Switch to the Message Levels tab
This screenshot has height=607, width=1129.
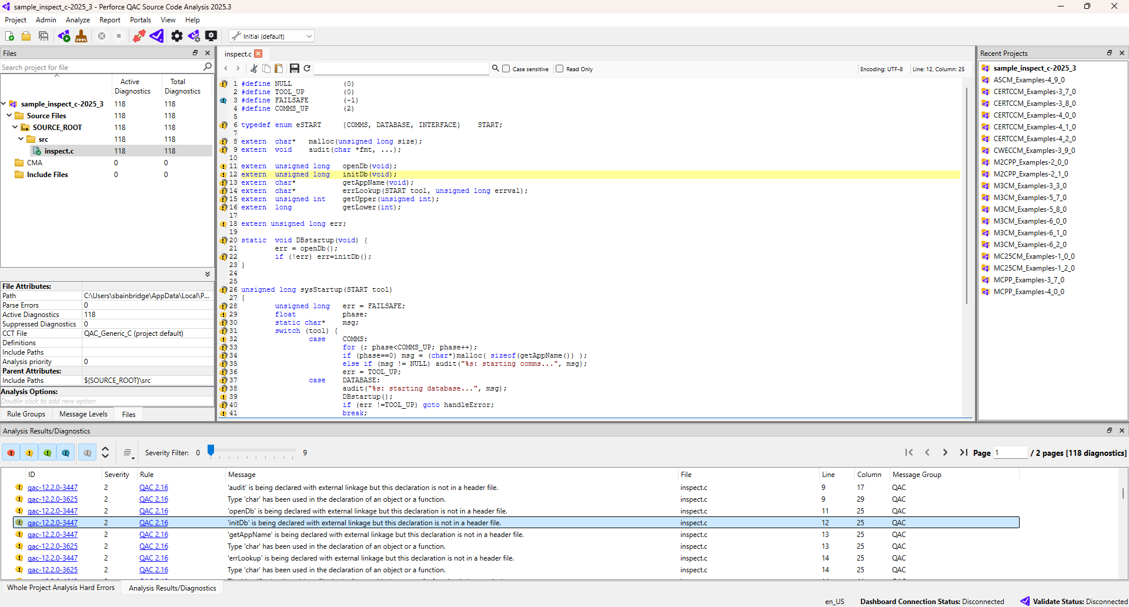point(83,414)
